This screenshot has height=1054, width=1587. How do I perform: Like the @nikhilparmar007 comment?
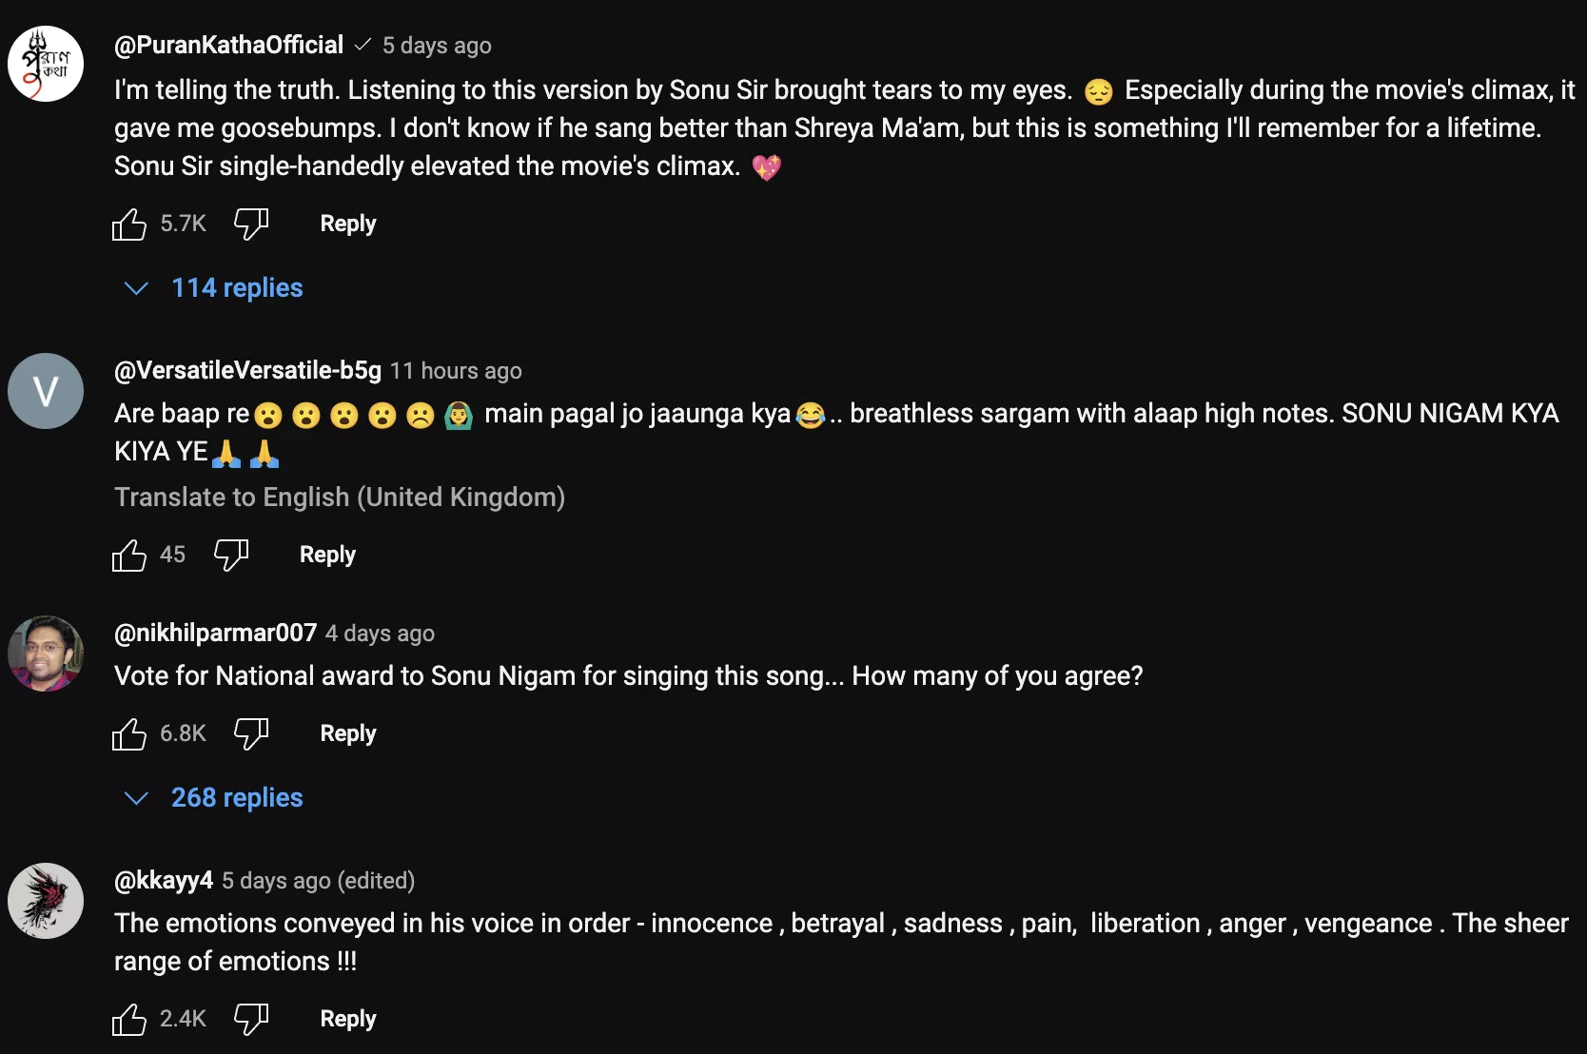click(x=129, y=734)
